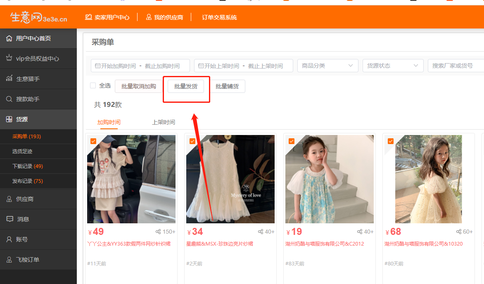Open 账号 in the sidebar
Screen dimensions: 484x284
pos(38,239)
